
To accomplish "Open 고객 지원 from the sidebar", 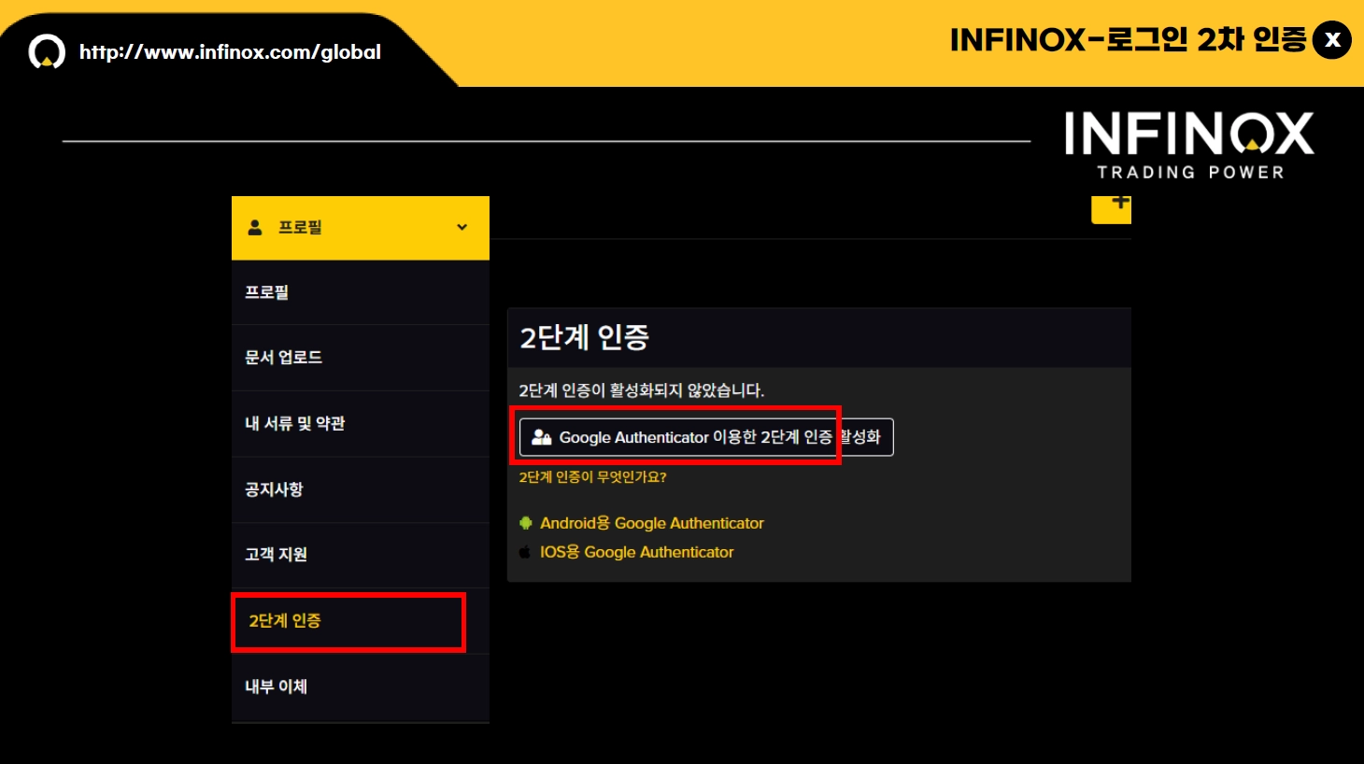I will tap(361, 555).
